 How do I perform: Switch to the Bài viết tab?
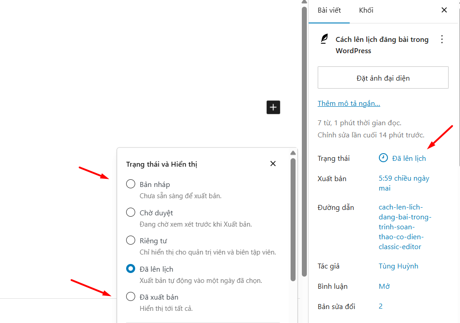tap(329, 10)
